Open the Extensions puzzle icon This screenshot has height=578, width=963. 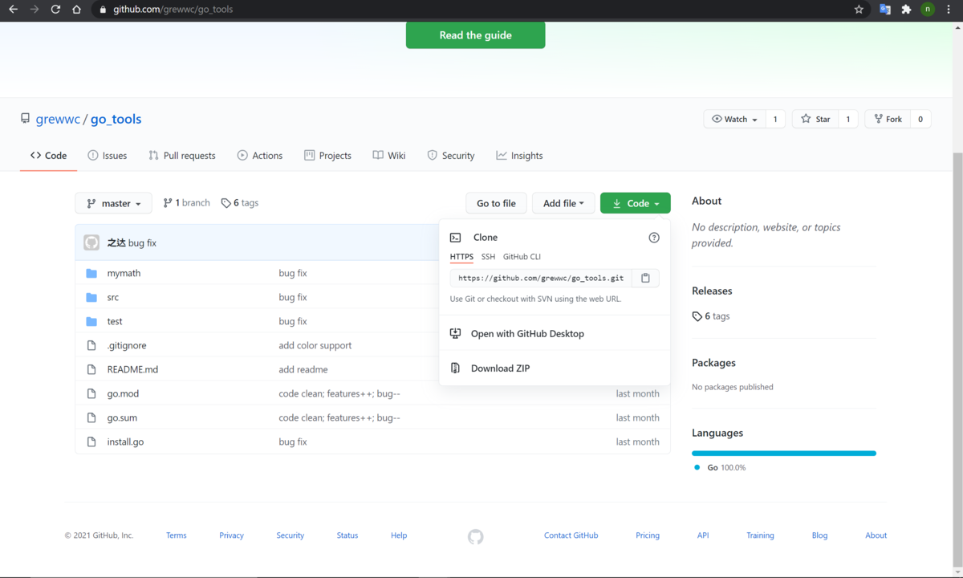906,10
